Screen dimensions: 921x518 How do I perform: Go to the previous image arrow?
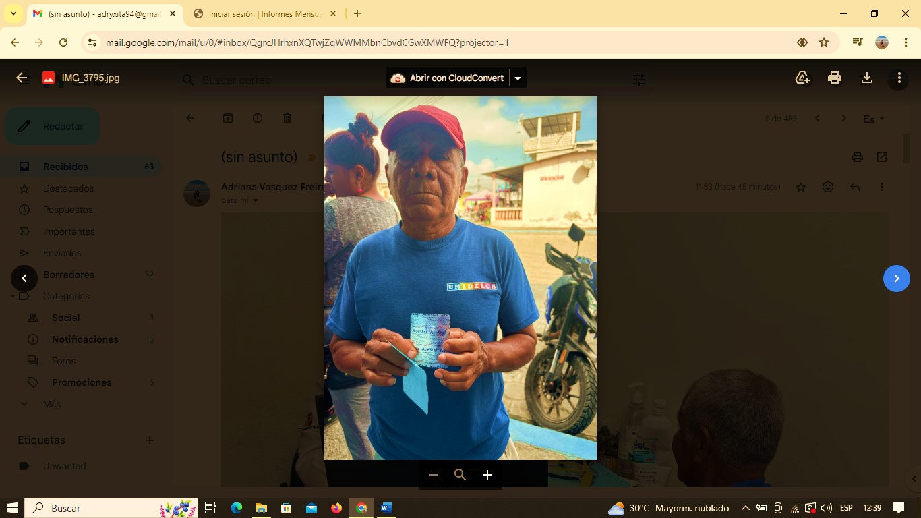coord(24,278)
